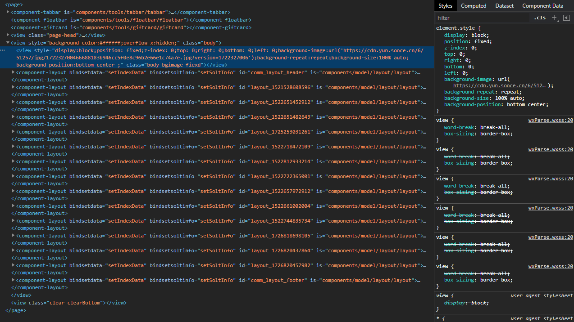The image size is (574, 322).
Task: Switch to the Styles tab
Action: point(445,6)
